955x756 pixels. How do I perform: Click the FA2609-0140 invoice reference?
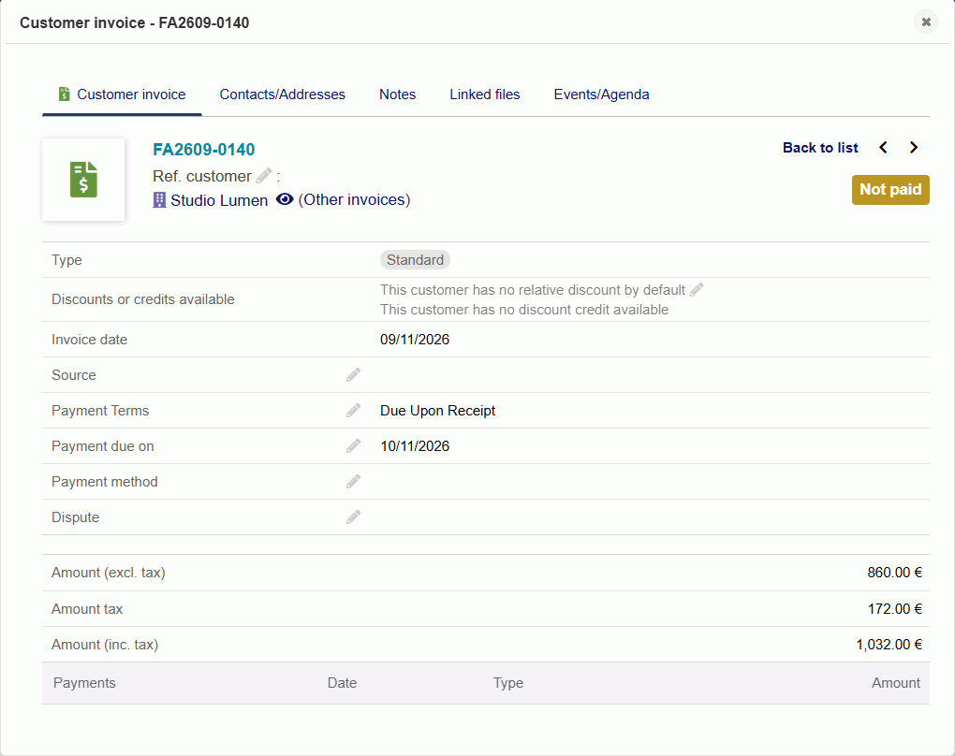(203, 149)
